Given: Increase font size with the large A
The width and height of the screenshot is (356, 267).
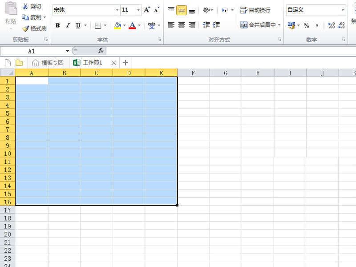Looking at the screenshot, I should tap(147, 10).
